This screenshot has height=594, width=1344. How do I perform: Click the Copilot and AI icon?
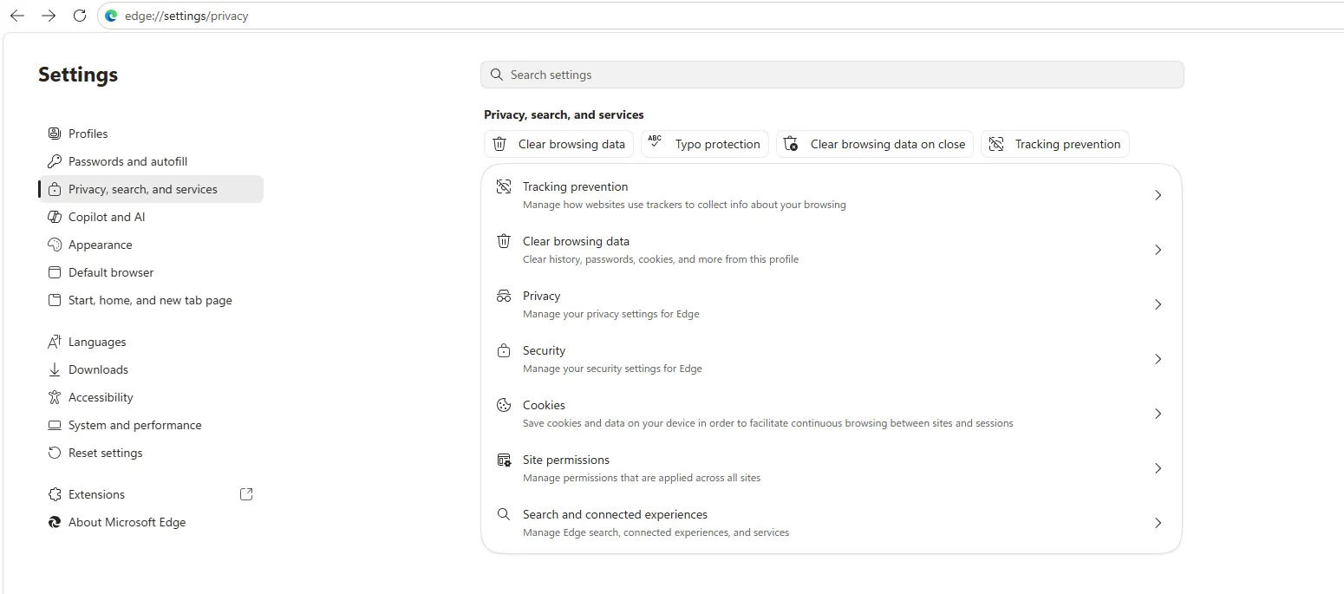[55, 217]
